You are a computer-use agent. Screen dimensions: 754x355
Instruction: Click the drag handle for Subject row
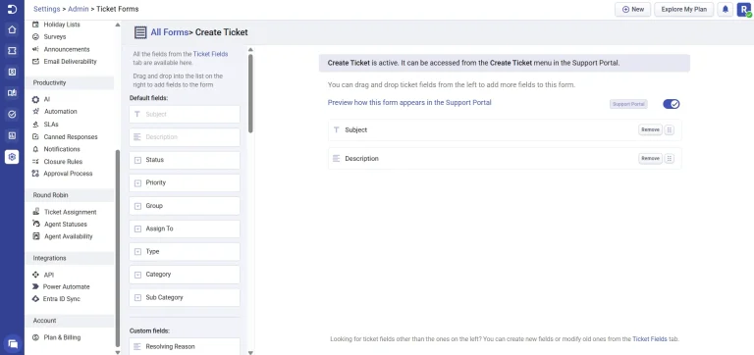(x=669, y=129)
